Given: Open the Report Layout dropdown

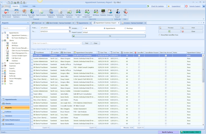Looking at the screenshot, I should click(145, 32).
